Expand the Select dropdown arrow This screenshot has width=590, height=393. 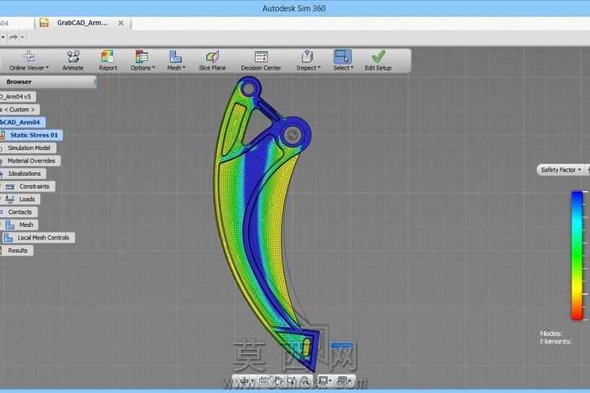tap(352, 68)
